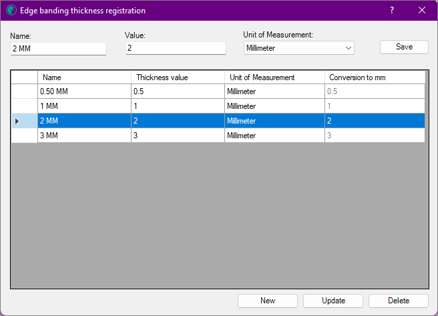Screen dimensions: 438x316
Task: Click the Delete button
Action: tap(399, 301)
